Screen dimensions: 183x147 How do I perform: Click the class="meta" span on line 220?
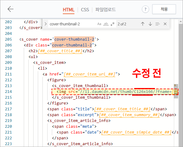(74, 127)
